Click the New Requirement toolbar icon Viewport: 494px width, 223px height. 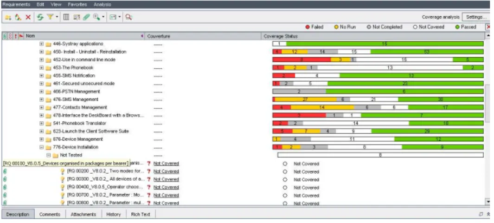coord(18,17)
